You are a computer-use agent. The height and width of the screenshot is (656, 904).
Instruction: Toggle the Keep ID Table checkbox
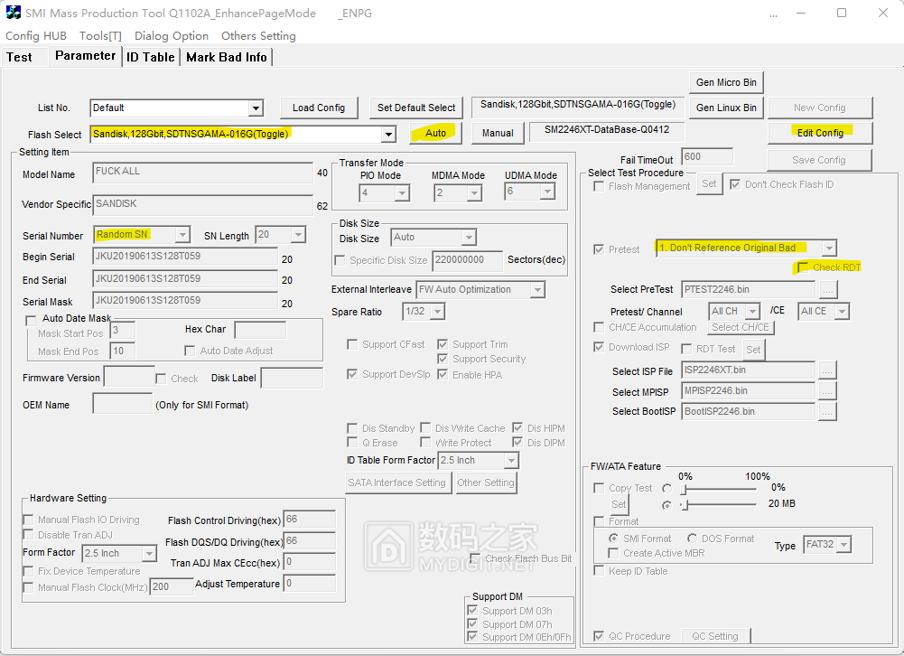599,571
